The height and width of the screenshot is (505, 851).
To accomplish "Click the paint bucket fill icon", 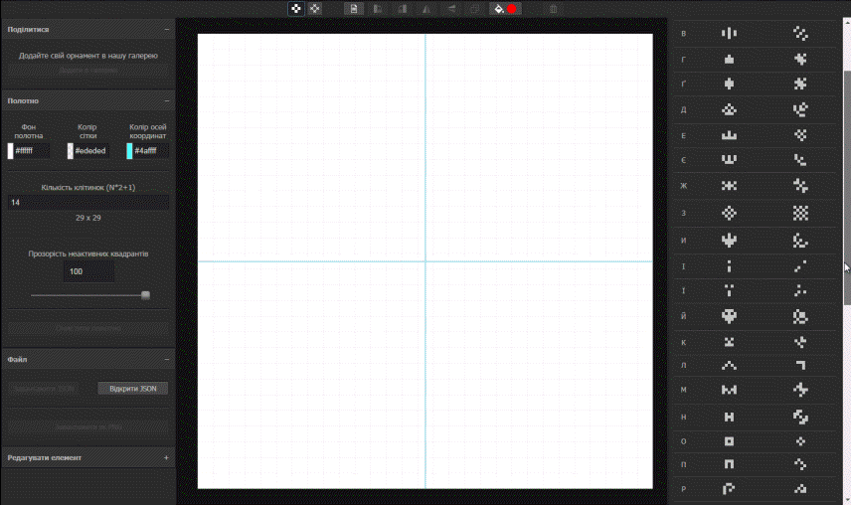I will coord(498,9).
